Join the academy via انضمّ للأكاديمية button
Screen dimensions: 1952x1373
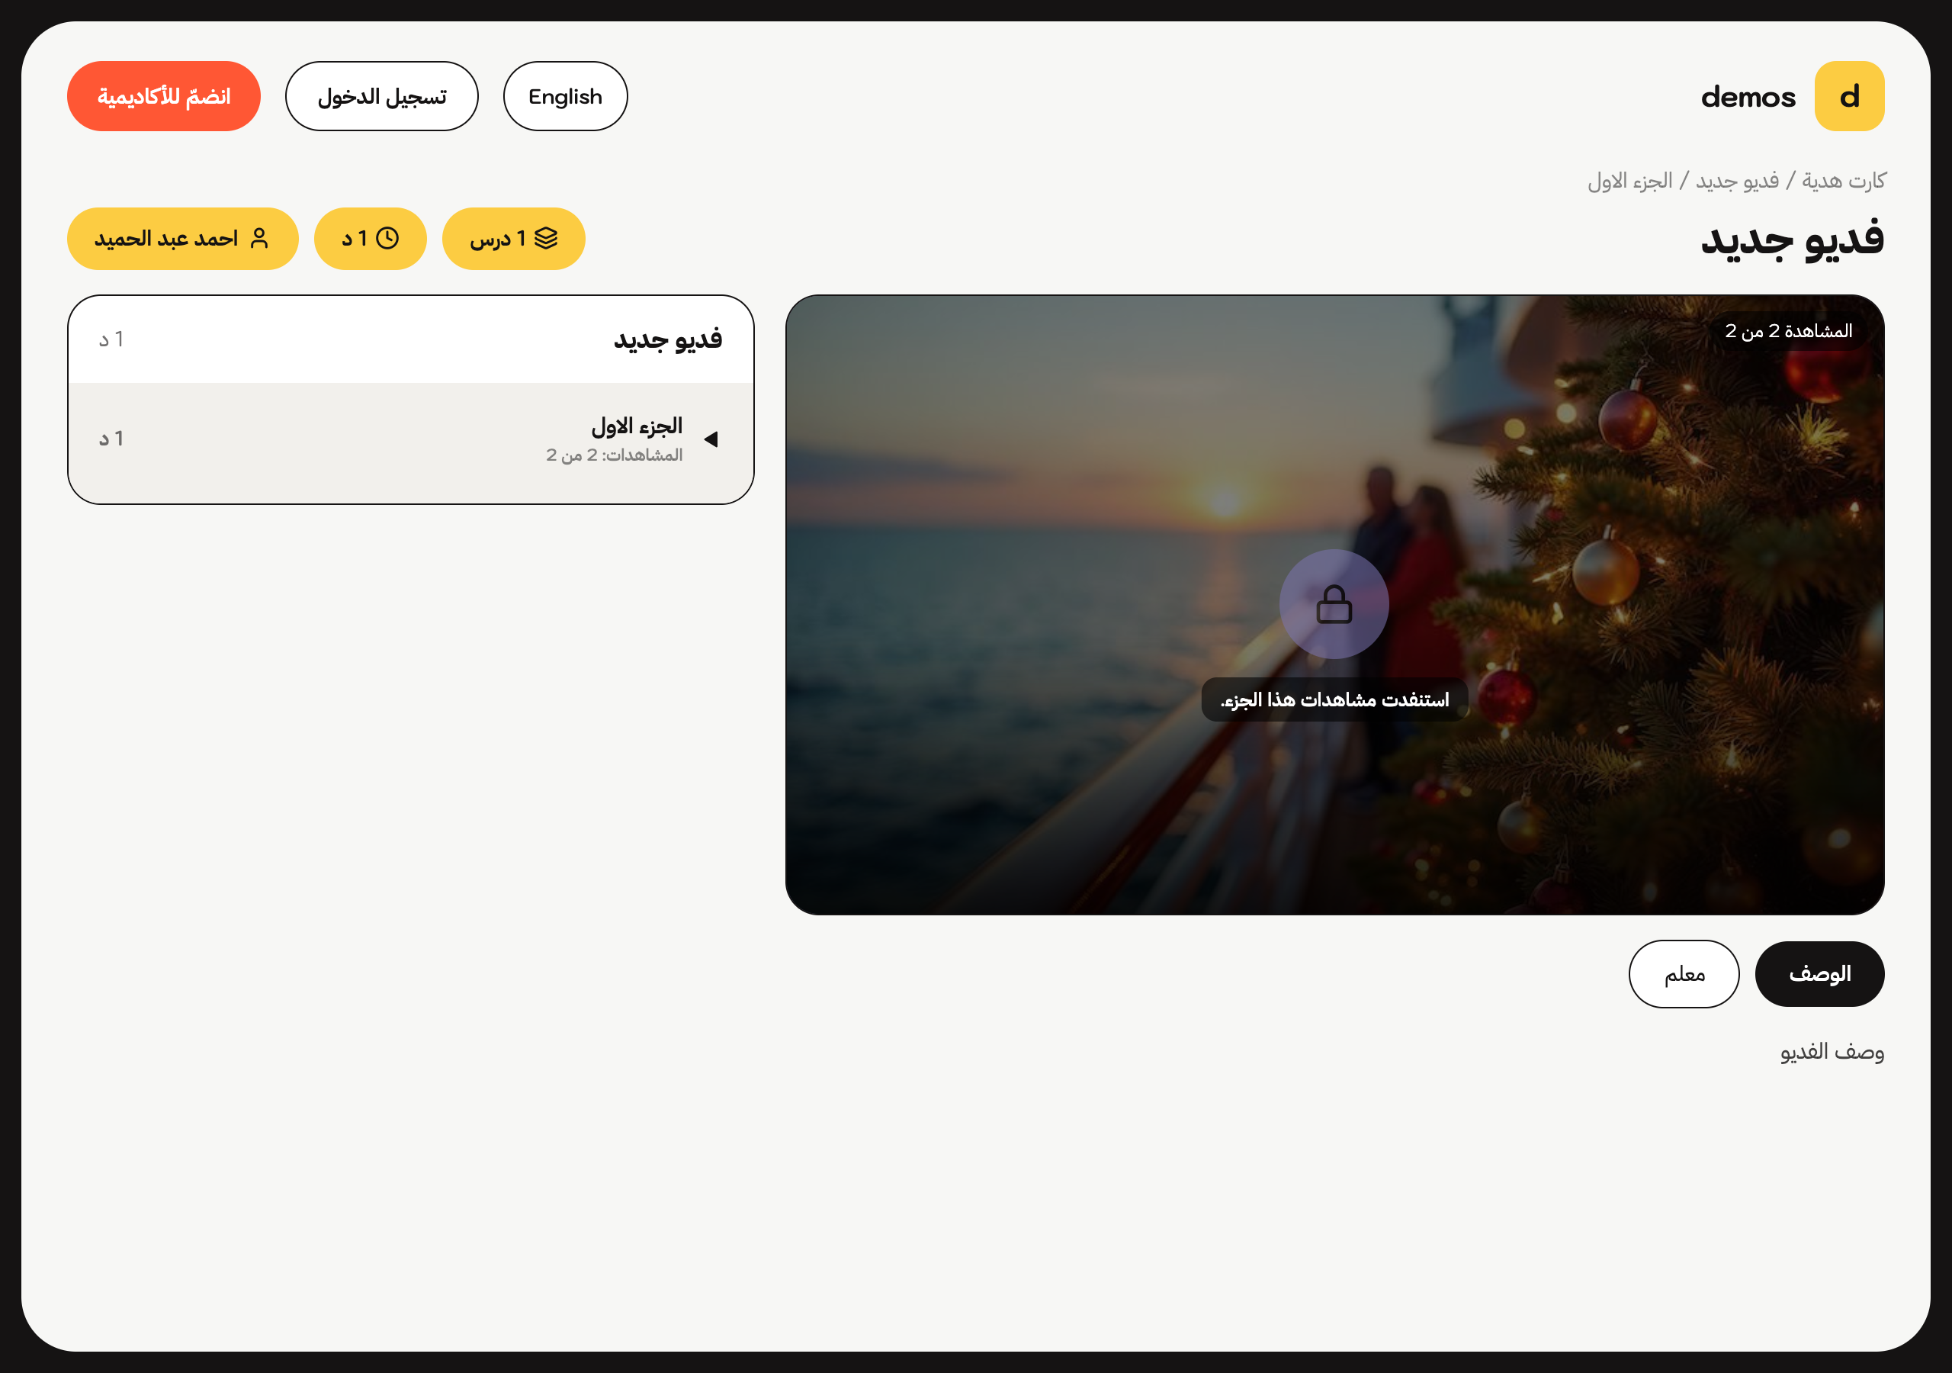click(164, 96)
